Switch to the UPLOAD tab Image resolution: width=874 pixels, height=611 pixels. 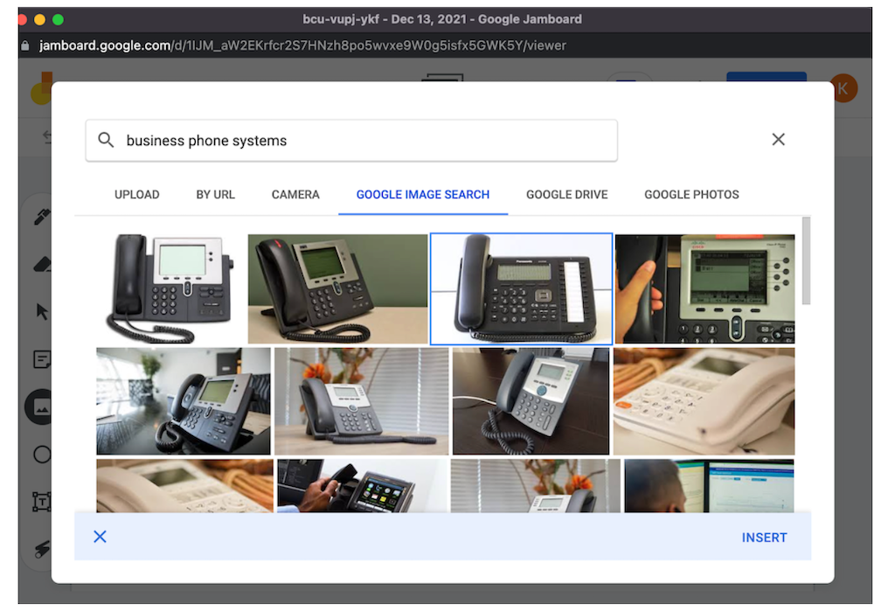pyautogui.click(x=137, y=195)
